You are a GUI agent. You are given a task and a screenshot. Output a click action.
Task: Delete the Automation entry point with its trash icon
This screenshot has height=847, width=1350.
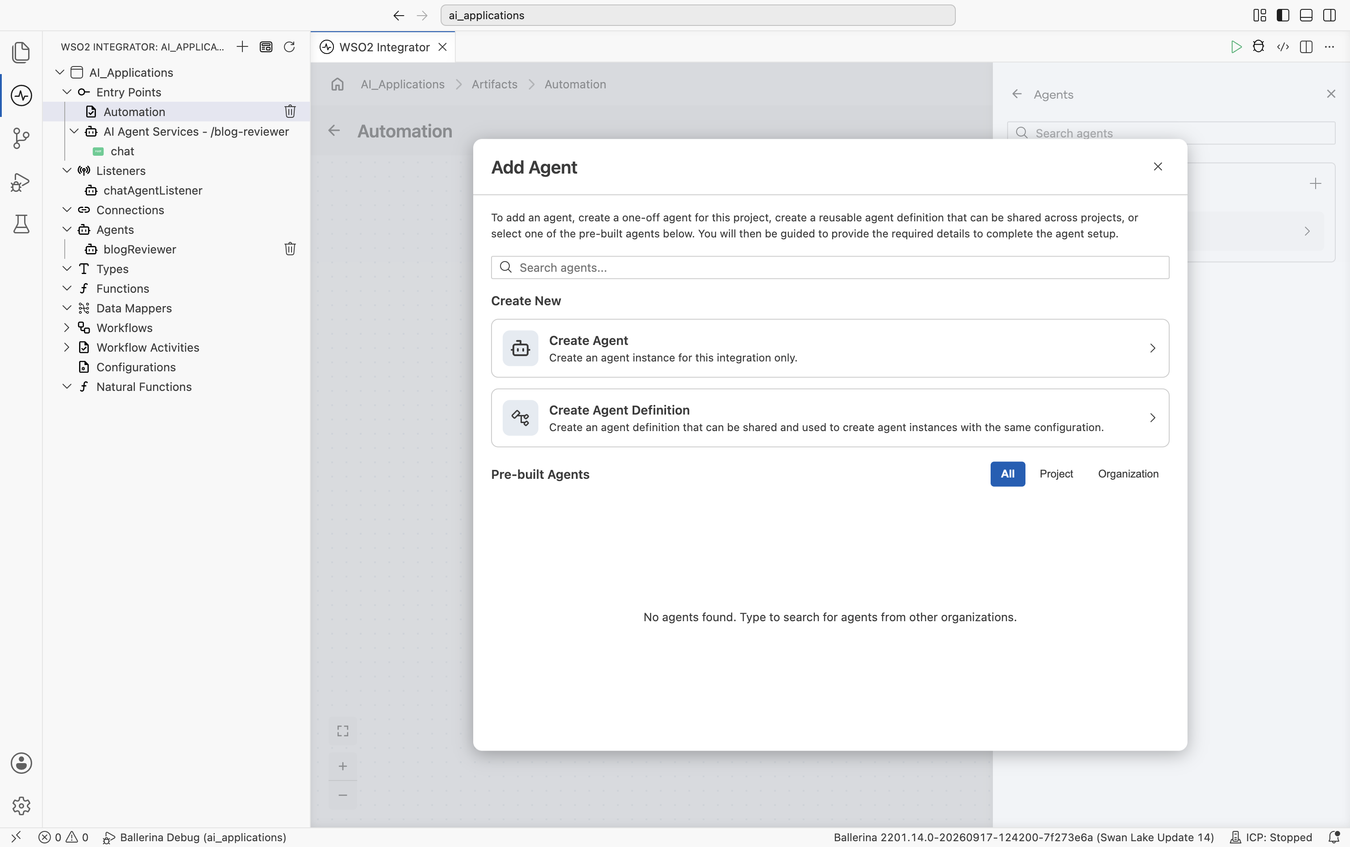click(x=290, y=112)
